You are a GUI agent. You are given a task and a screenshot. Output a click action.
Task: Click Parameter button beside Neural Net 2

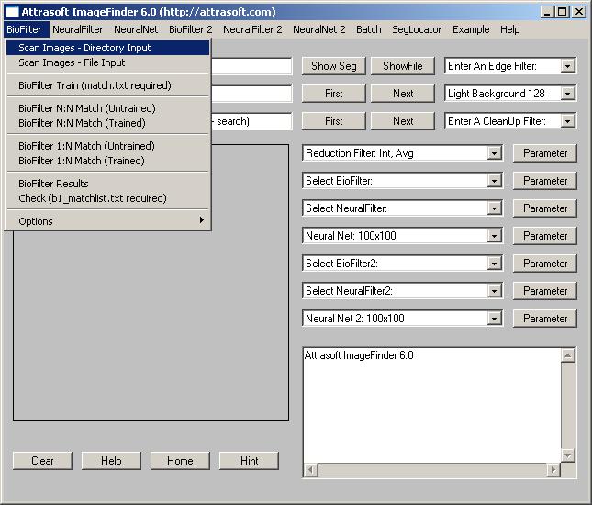[x=544, y=319]
